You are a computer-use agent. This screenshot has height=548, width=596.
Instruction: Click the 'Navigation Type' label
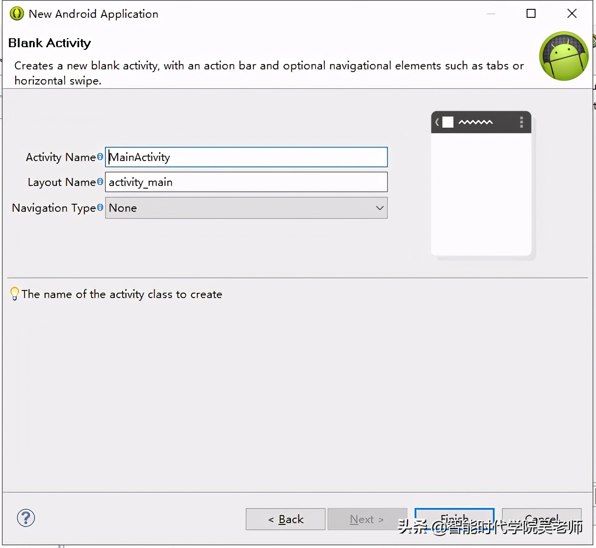click(54, 208)
